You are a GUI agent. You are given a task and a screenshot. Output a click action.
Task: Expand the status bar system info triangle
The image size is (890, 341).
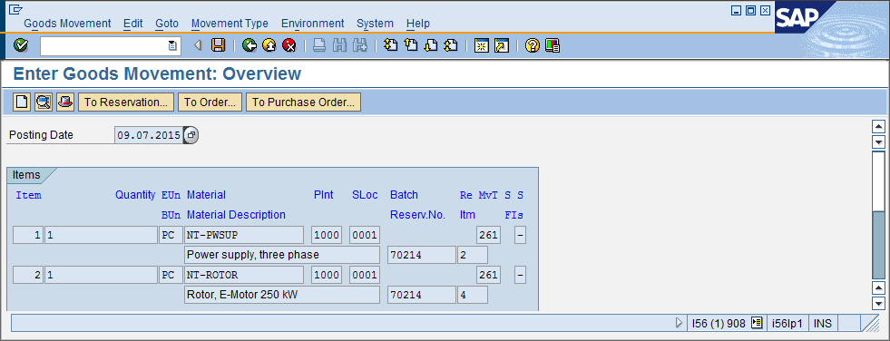click(679, 323)
